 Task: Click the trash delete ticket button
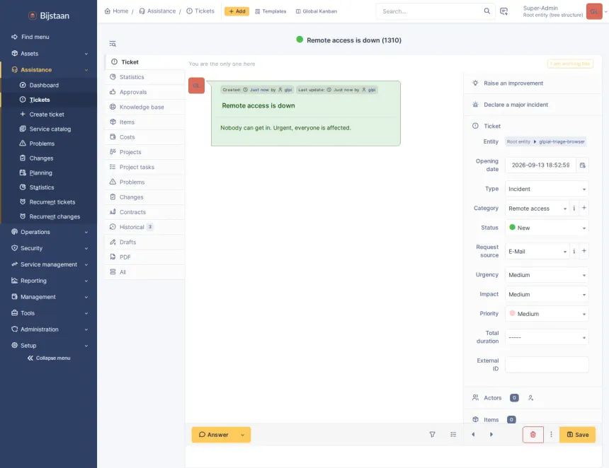click(533, 435)
